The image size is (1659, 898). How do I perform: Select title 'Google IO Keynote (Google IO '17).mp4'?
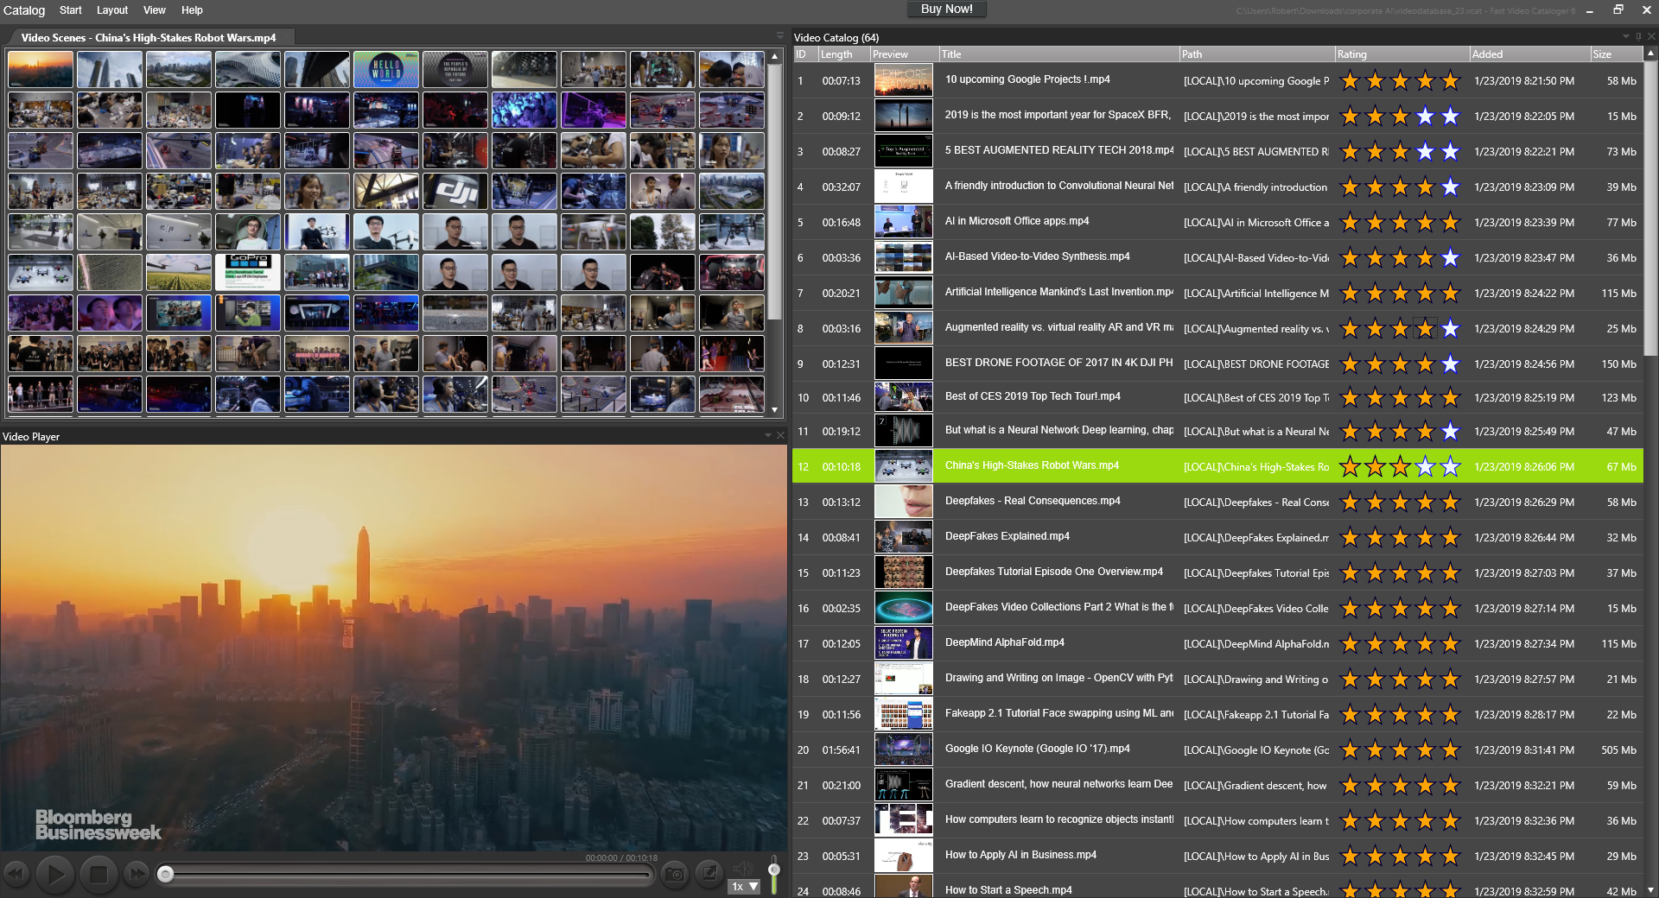point(1038,749)
